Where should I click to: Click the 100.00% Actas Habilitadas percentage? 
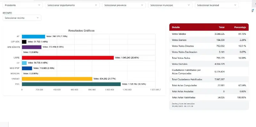point(242,98)
